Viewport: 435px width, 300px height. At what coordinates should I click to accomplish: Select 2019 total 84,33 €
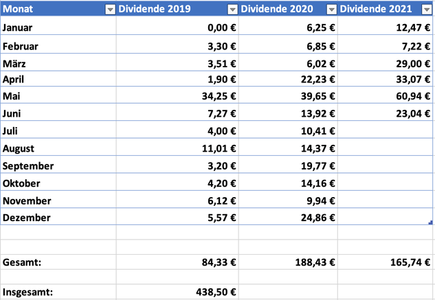(x=177, y=262)
